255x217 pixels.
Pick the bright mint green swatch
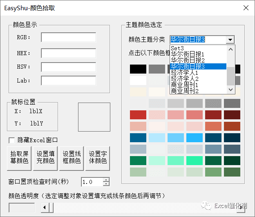coord(195,161)
